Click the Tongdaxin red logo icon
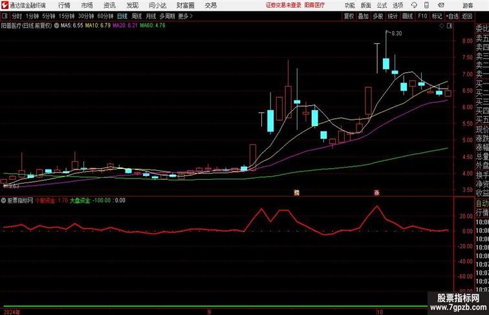Viewport: 489px width, 315px height. [5, 5]
